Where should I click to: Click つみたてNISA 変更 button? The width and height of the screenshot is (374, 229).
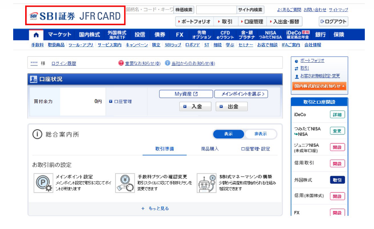pos(337,131)
